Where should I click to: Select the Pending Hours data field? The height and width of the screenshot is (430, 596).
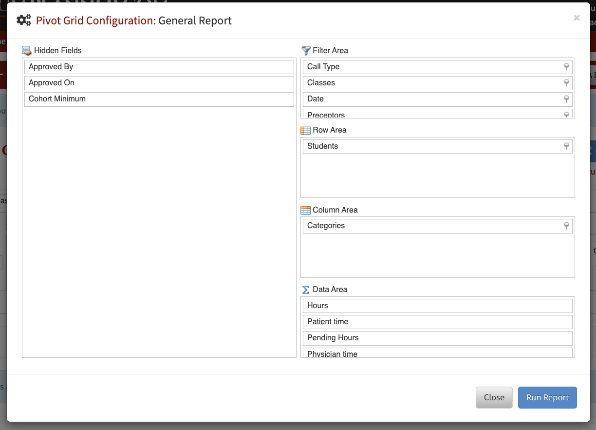tap(437, 338)
